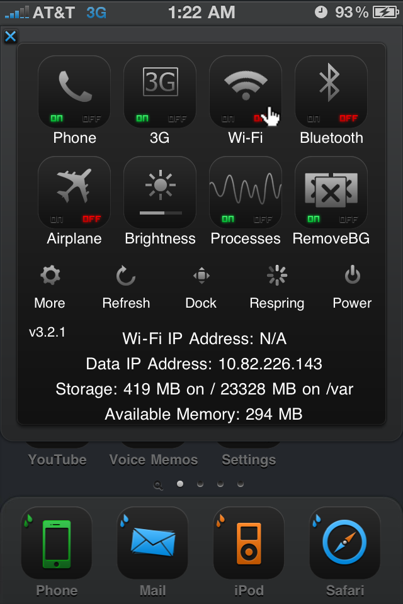Screen dimensions: 403x604
Task: Tap the AT&T carrier label
Action: click(x=54, y=13)
